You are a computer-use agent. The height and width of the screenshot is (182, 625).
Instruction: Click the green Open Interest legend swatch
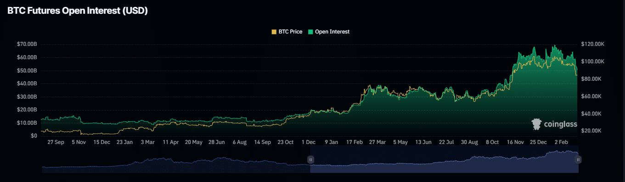coord(310,32)
